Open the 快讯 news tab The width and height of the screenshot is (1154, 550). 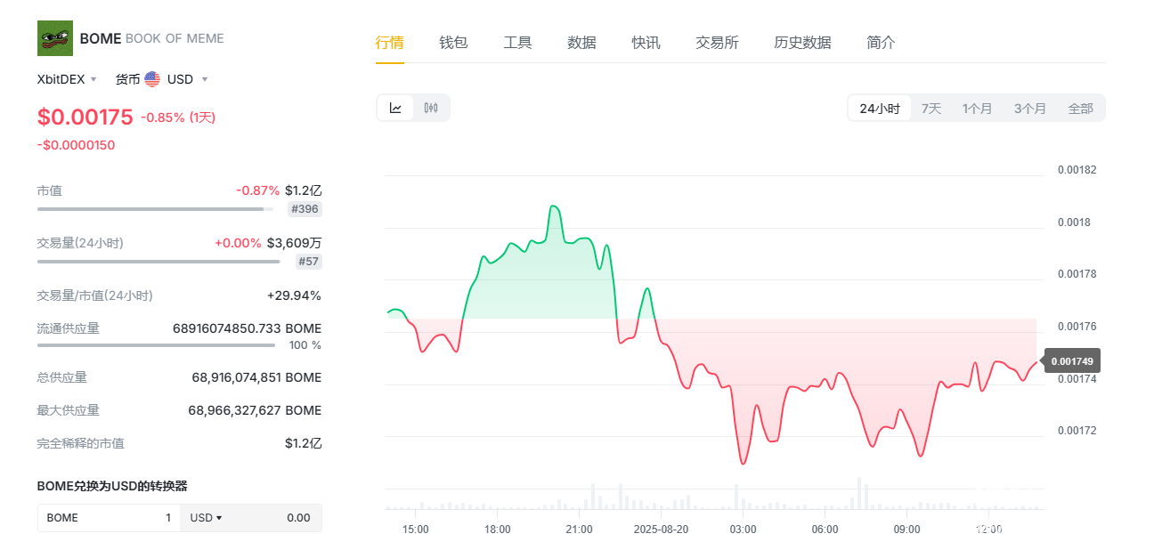(x=646, y=42)
